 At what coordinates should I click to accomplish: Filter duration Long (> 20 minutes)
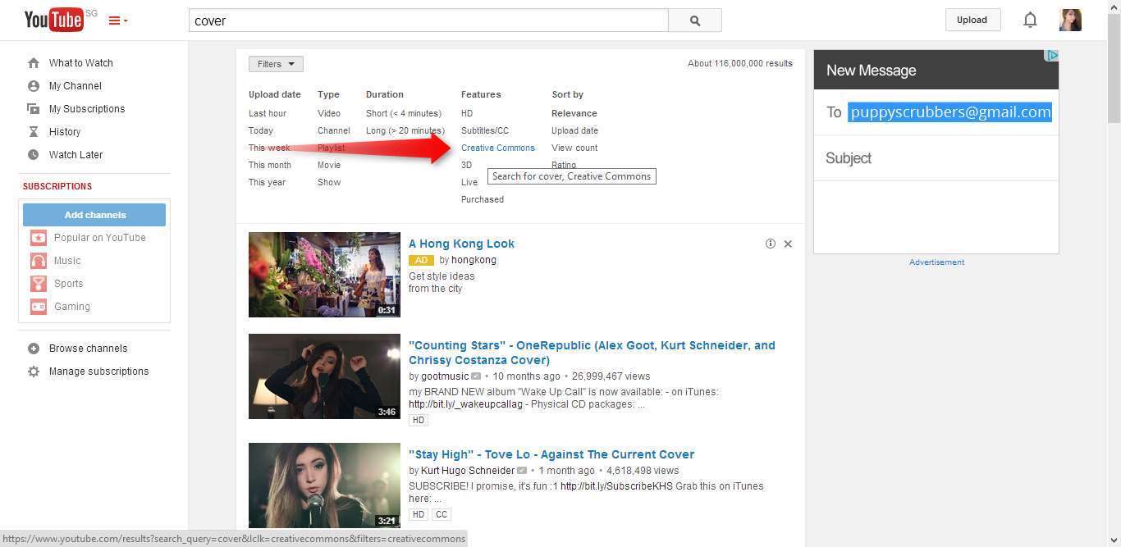405,131
